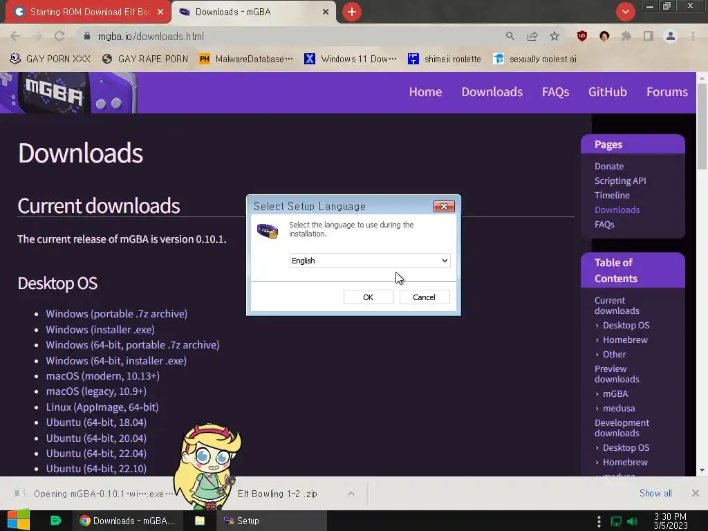Jump to Other in Table of Contents
Viewport: 708px width, 531px height.
(614, 354)
